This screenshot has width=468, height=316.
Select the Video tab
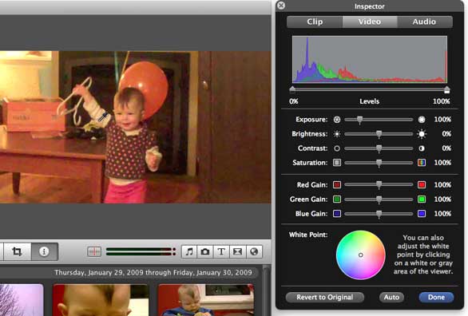pyautogui.click(x=370, y=22)
